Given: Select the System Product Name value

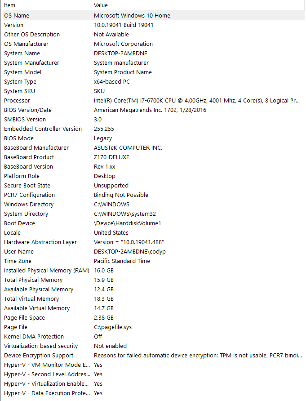Looking at the screenshot, I should coord(123,72).
